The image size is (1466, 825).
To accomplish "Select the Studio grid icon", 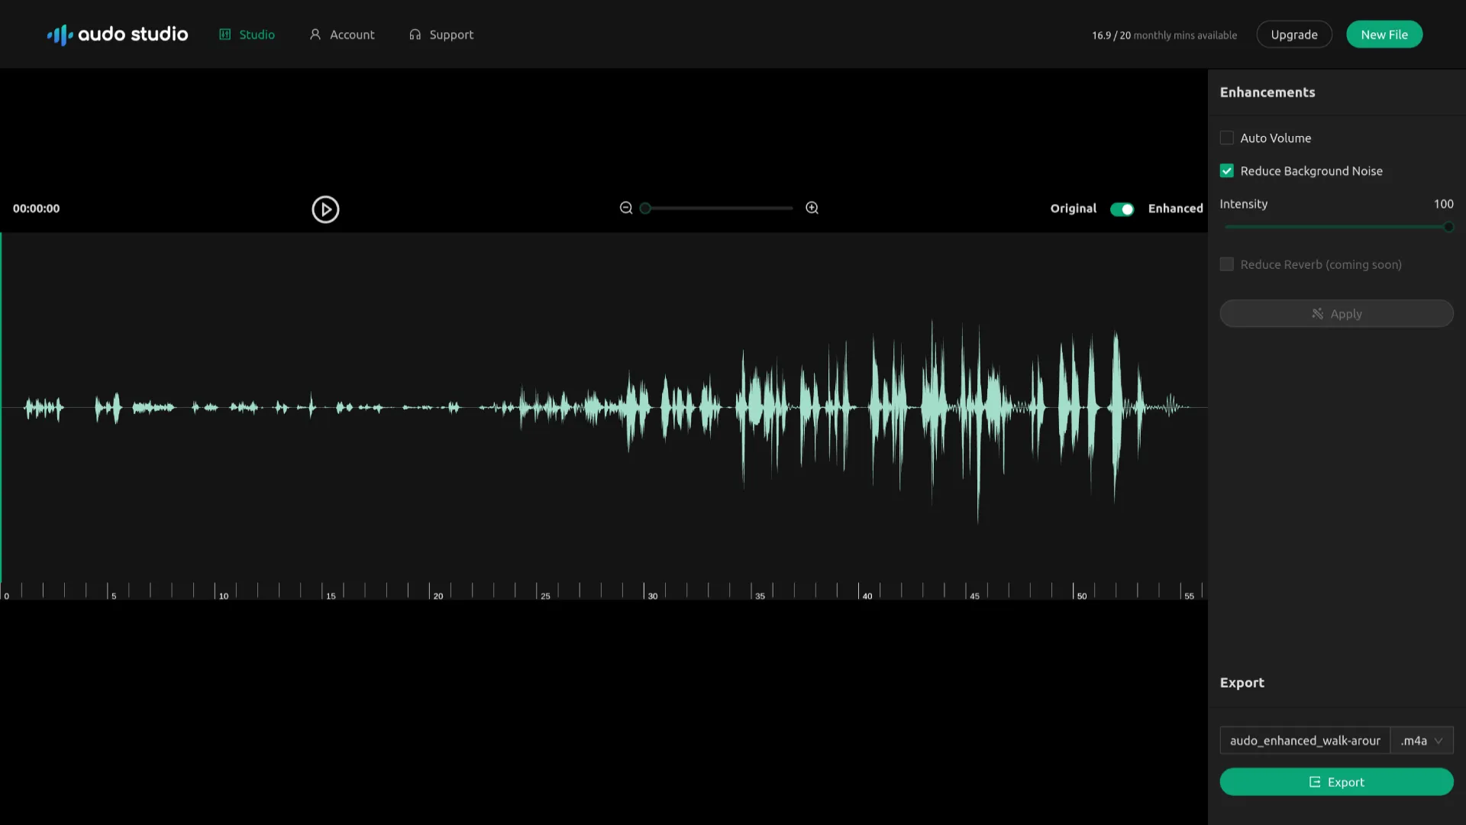I will tap(224, 34).
